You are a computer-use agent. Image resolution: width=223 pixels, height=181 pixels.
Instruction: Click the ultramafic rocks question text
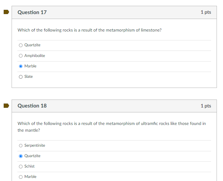coord(112,127)
